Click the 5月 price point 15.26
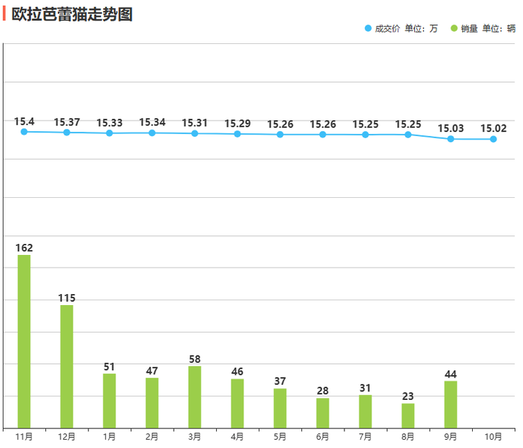The width and height of the screenshot is (523, 448). coord(280,134)
